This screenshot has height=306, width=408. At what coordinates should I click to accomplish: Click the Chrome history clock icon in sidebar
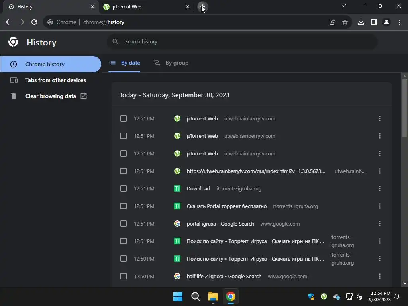[13, 64]
